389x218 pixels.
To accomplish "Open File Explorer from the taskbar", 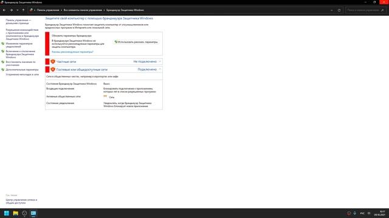I will click(15, 213).
